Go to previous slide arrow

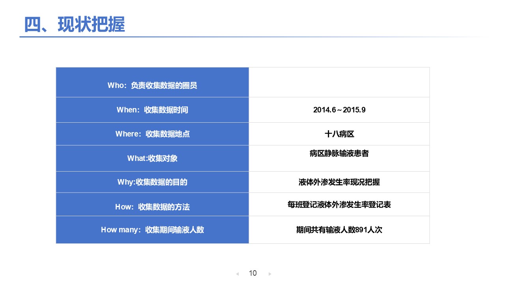[237, 274]
